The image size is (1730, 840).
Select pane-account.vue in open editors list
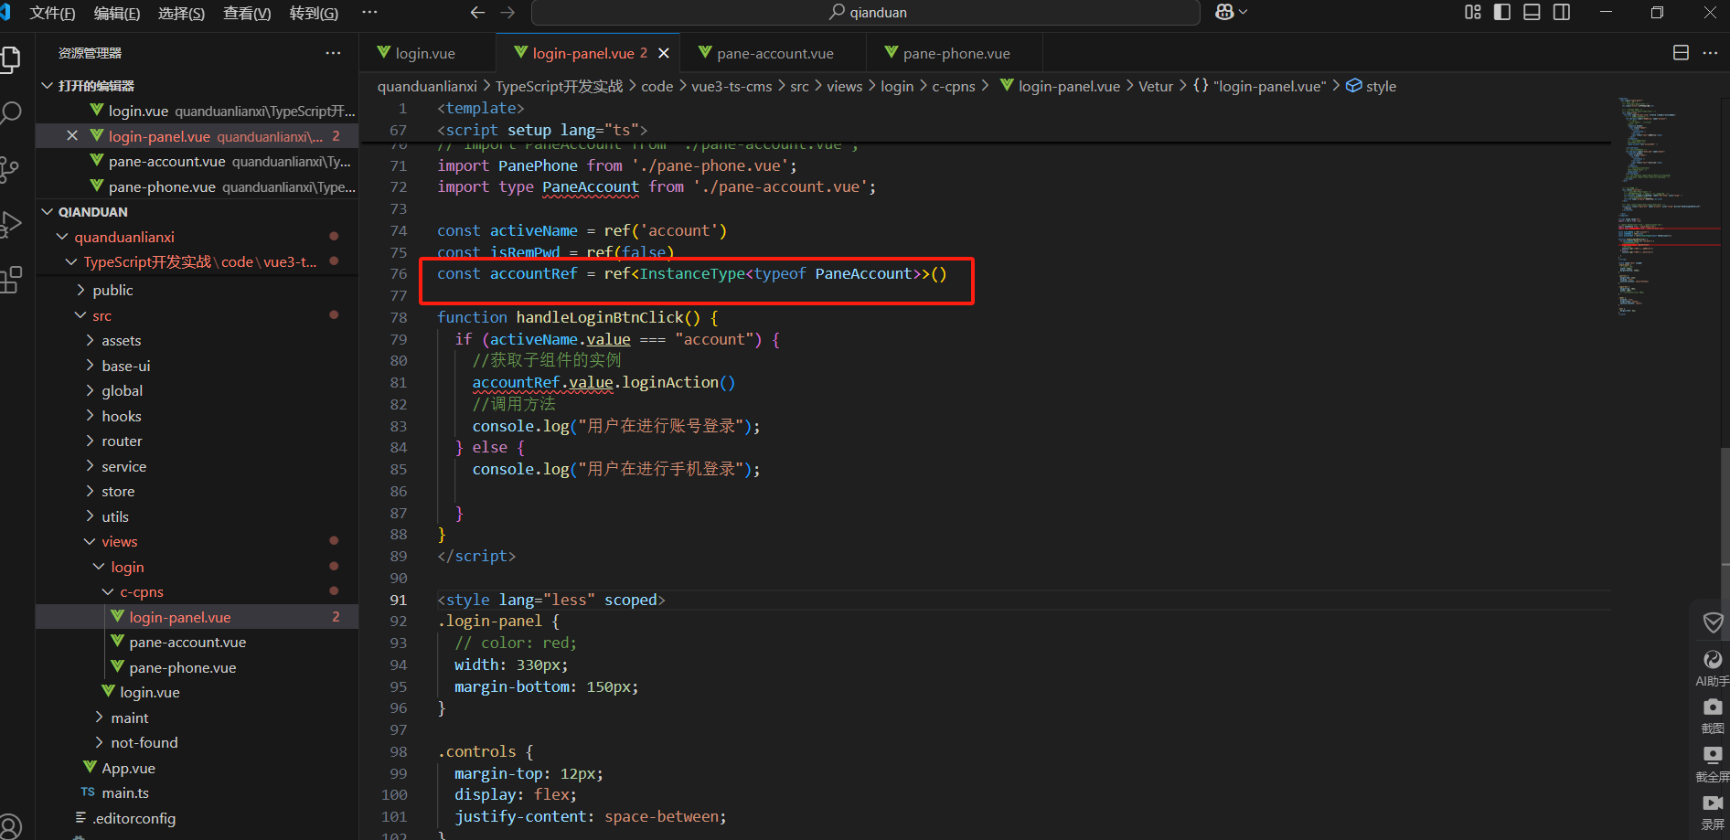coord(197,162)
